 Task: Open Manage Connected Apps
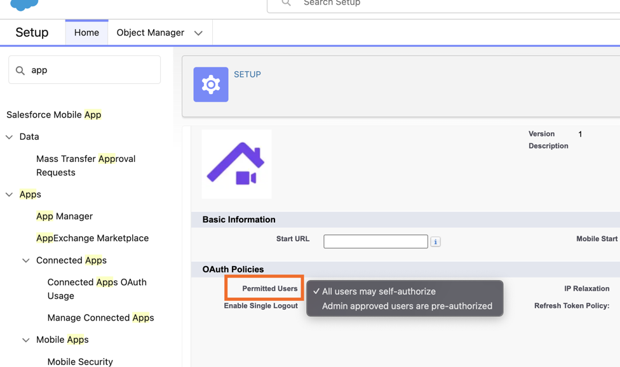(x=101, y=317)
